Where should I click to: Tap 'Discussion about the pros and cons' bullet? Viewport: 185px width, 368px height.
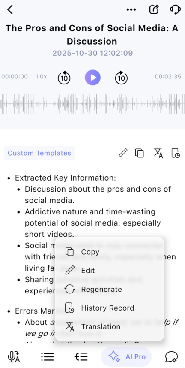click(x=98, y=195)
